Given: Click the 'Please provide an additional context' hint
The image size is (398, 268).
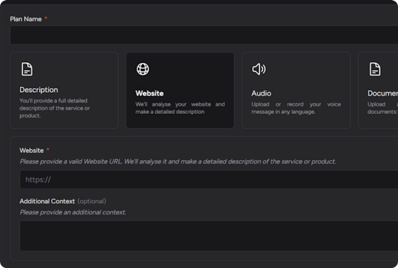Looking at the screenshot, I should (x=72, y=212).
